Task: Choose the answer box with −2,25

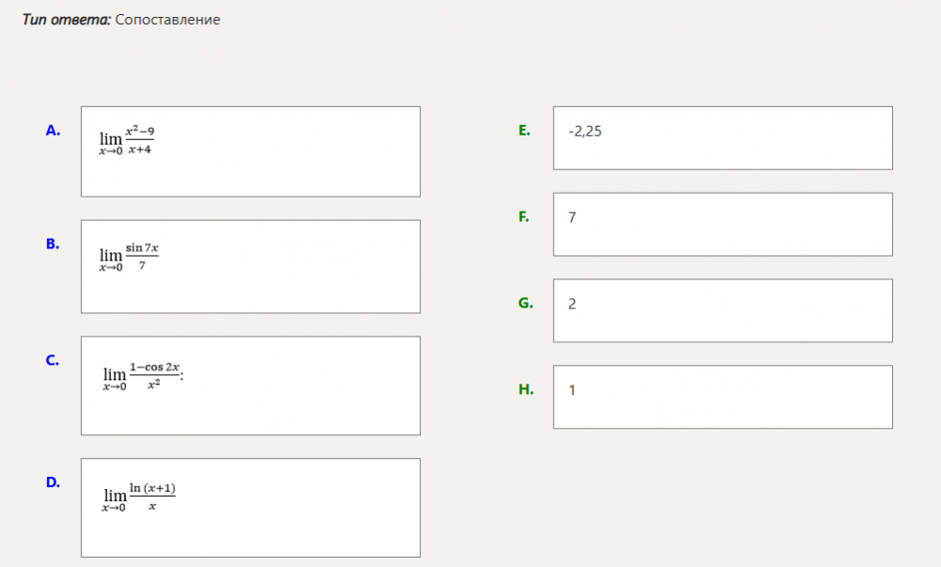Action: 723,138
